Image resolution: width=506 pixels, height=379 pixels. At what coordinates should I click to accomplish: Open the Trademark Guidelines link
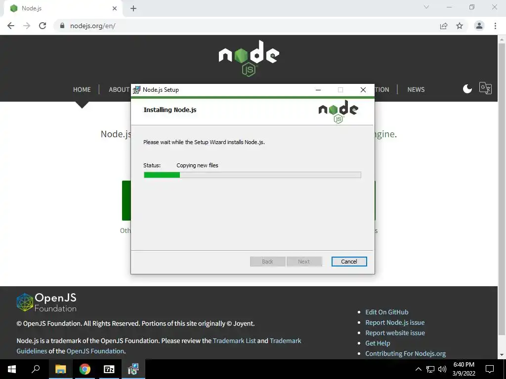coord(159,346)
